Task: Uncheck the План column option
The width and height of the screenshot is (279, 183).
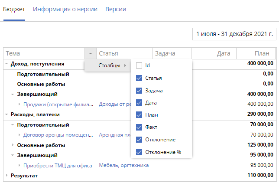Action: [139, 115]
